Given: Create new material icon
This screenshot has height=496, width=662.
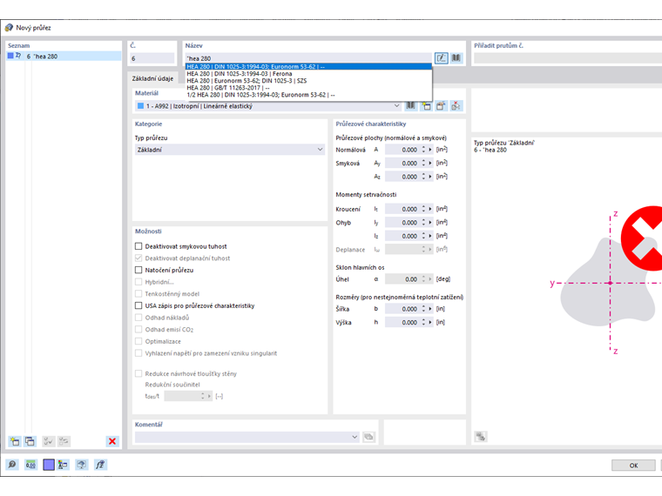Looking at the screenshot, I should [426, 106].
